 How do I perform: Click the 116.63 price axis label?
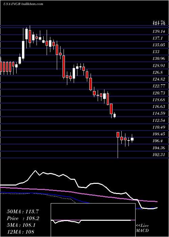[160, 107]
